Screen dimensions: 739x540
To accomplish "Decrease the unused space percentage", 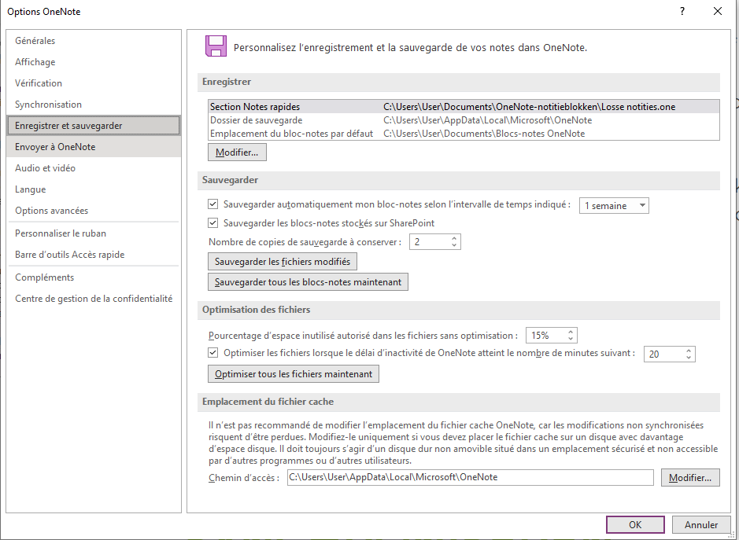I will click(571, 339).
